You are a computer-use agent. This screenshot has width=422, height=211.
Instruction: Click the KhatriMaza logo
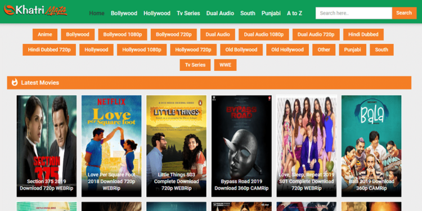point(35,11)
